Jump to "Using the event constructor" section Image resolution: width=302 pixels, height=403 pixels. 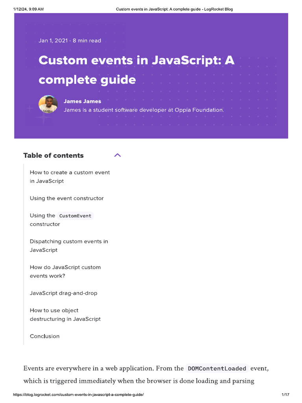pos(66,198)
